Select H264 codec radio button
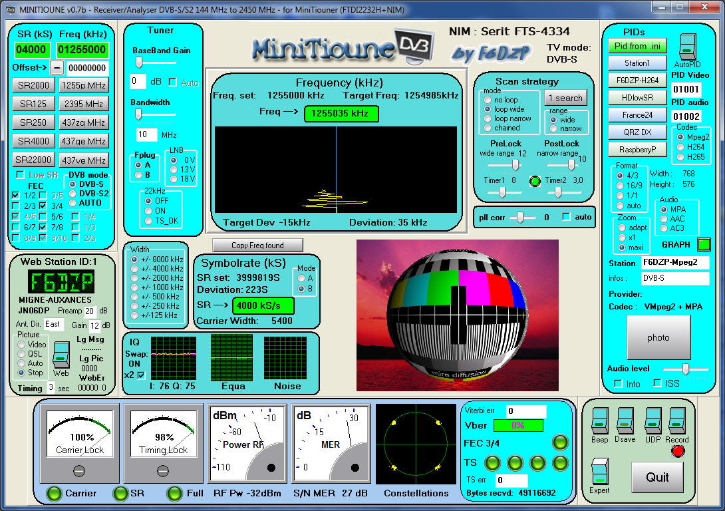 [680, 147]
